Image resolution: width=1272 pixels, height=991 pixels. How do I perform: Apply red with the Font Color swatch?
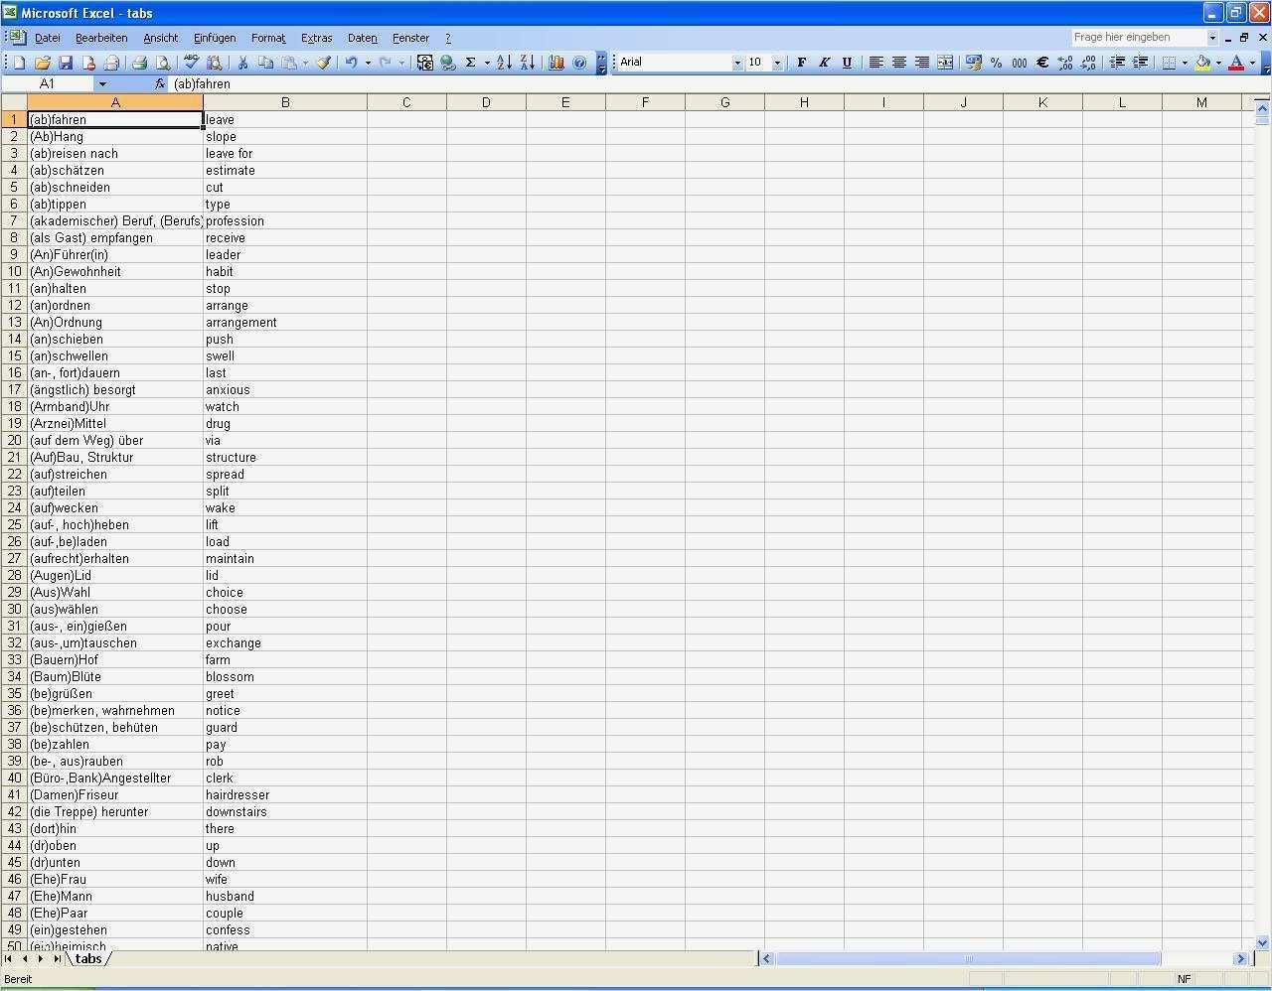(1236, 62)
